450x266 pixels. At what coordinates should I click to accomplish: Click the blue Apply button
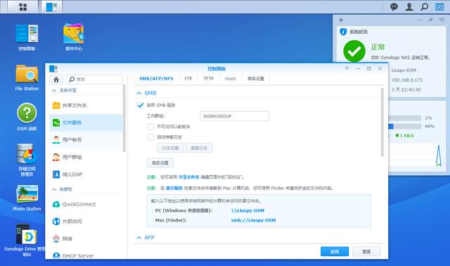(335, 252)
